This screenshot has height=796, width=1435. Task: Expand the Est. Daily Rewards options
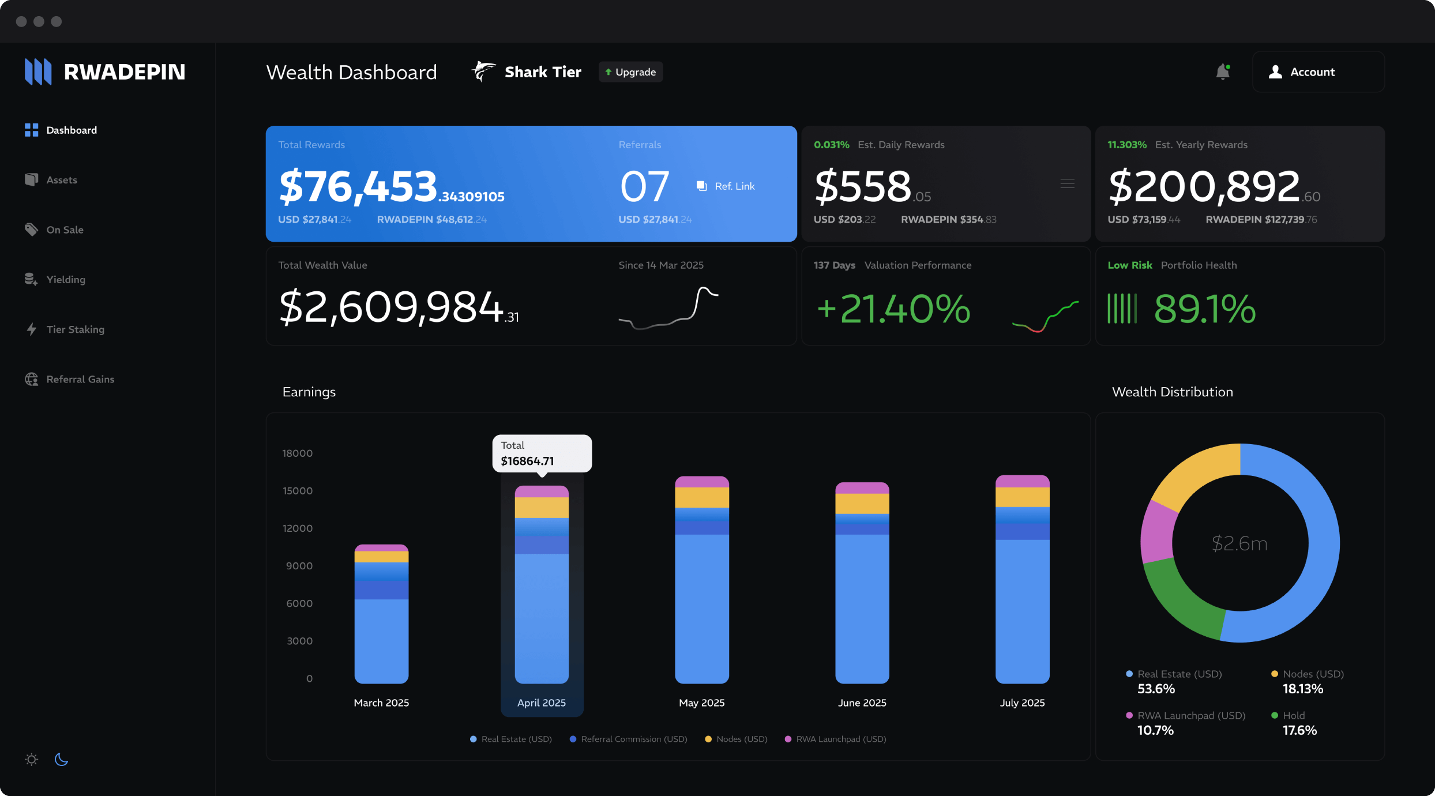point(1068,185)
